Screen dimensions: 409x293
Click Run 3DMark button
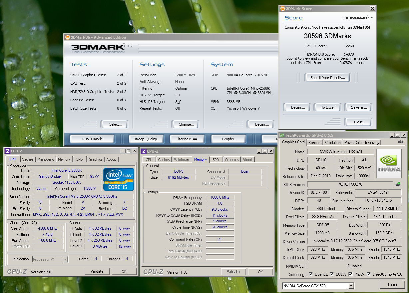92,139
